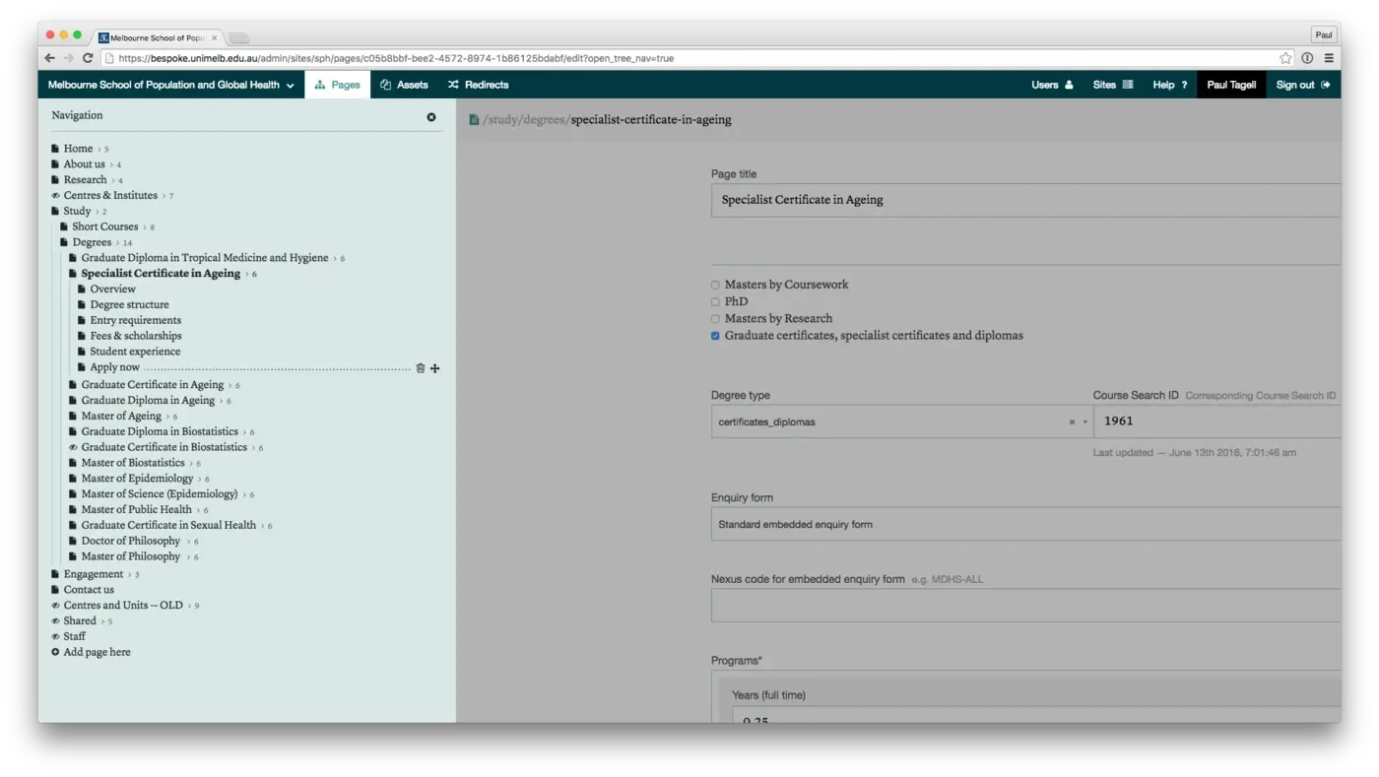Grab the move handle on Apply now row
Image resolution: width=1379 pixels, height=777 pixels.
point(435,368)
